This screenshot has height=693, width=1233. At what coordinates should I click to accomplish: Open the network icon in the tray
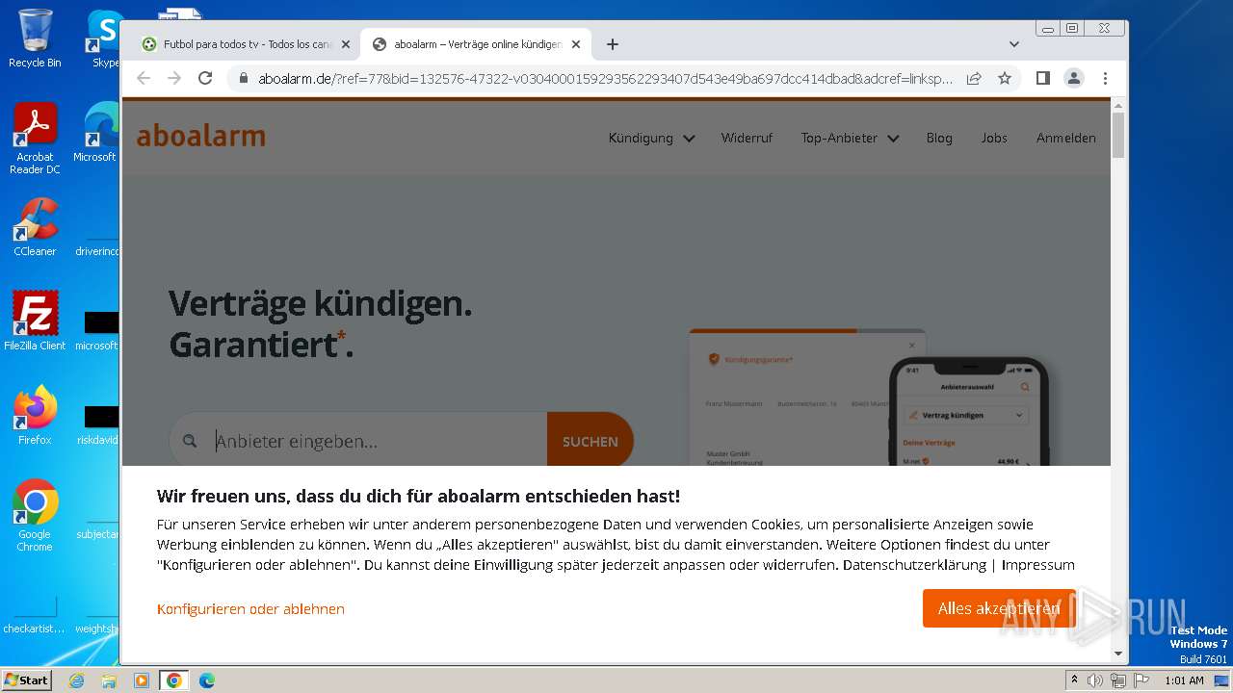[x=1117, y=680]
